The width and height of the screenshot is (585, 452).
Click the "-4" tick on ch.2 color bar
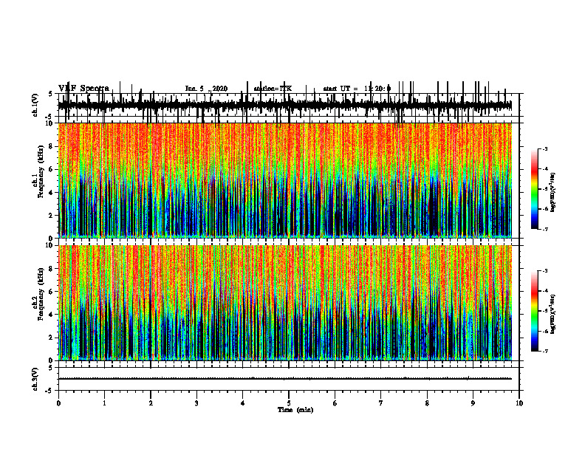545,291
